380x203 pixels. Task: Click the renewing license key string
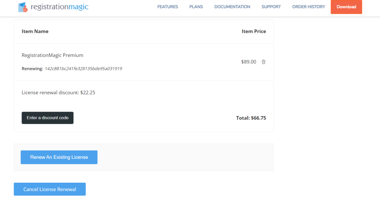pos(83,69)
